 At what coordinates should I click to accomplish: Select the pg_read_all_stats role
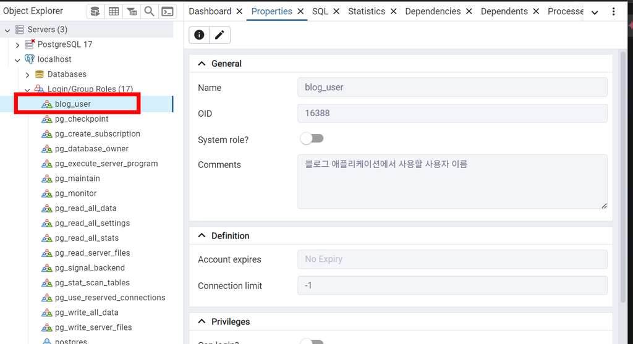(x=87, y=238)
